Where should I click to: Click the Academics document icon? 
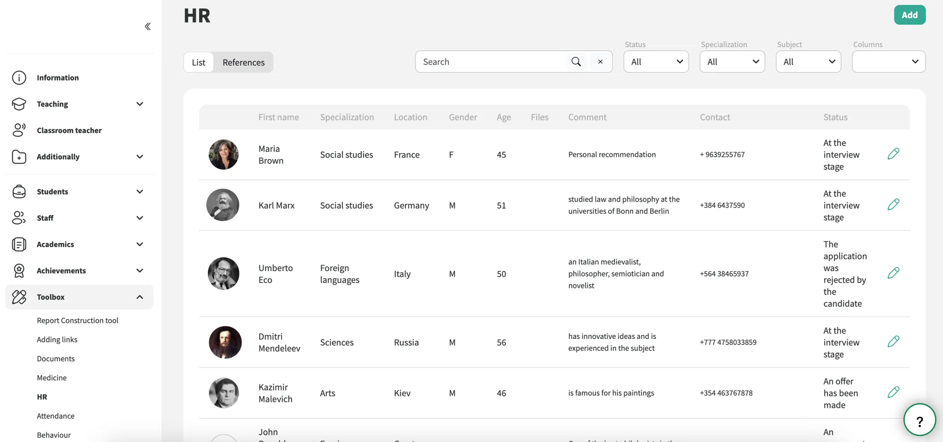(x=19, y=245)
